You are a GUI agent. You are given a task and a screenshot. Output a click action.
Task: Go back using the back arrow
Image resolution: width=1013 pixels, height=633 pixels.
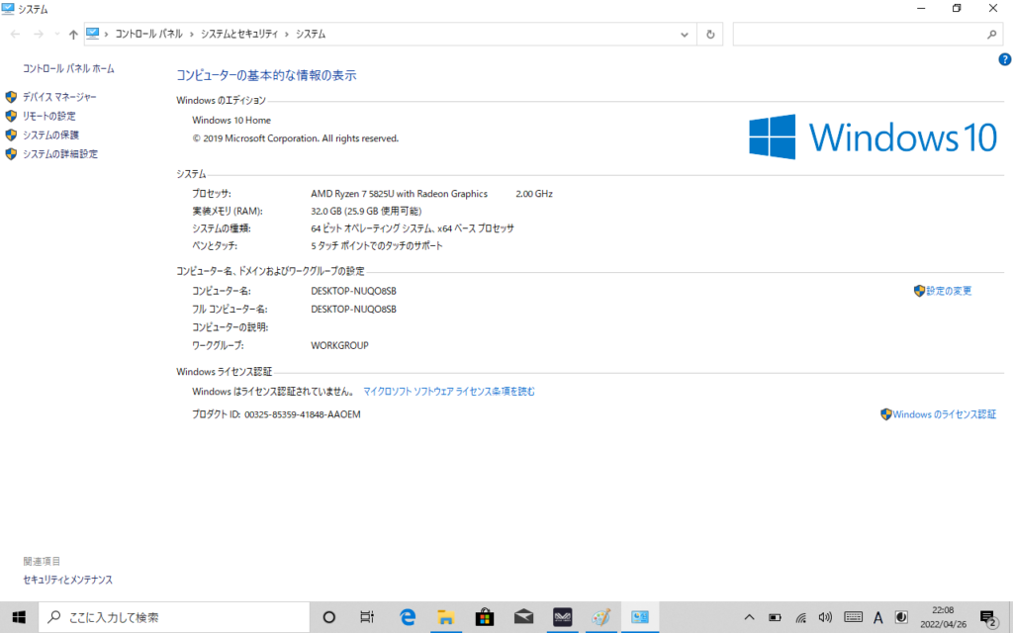click(16, 35)
